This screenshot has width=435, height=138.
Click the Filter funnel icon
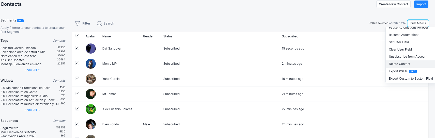click(77, 23)
